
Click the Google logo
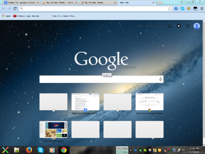tap(101, 60)
